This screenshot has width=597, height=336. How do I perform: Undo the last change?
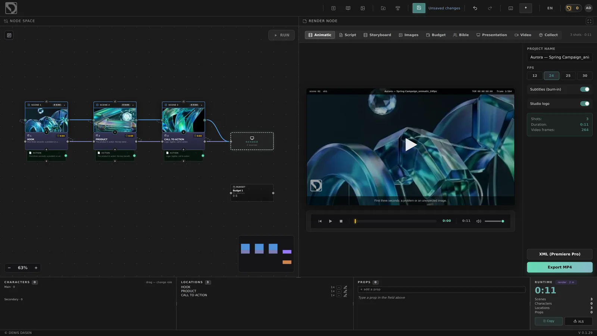tap(475, 8)
